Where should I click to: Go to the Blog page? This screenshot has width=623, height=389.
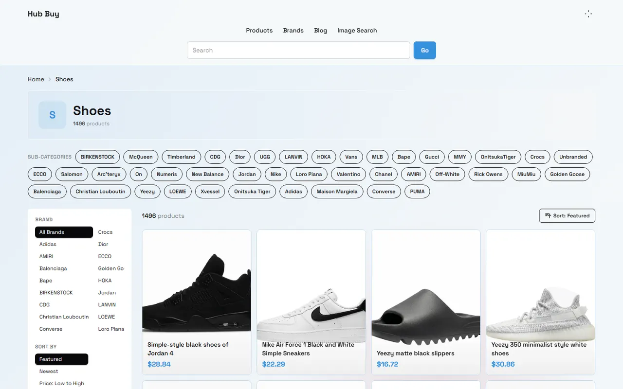coord(321,30)
